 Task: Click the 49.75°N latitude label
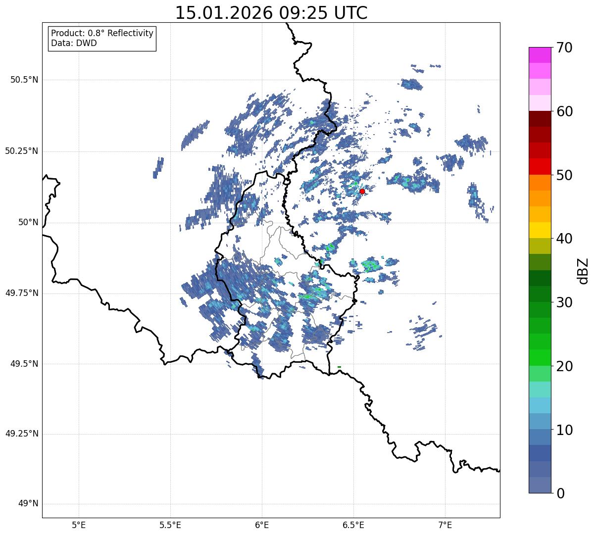(x=22, y=293)
